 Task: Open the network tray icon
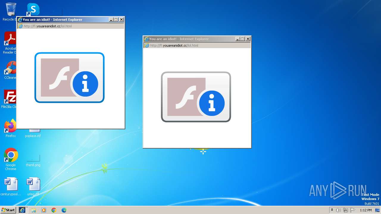(346, 210)
